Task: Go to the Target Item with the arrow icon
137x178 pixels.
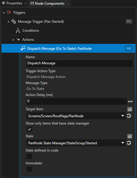Action: coord(129,116)
